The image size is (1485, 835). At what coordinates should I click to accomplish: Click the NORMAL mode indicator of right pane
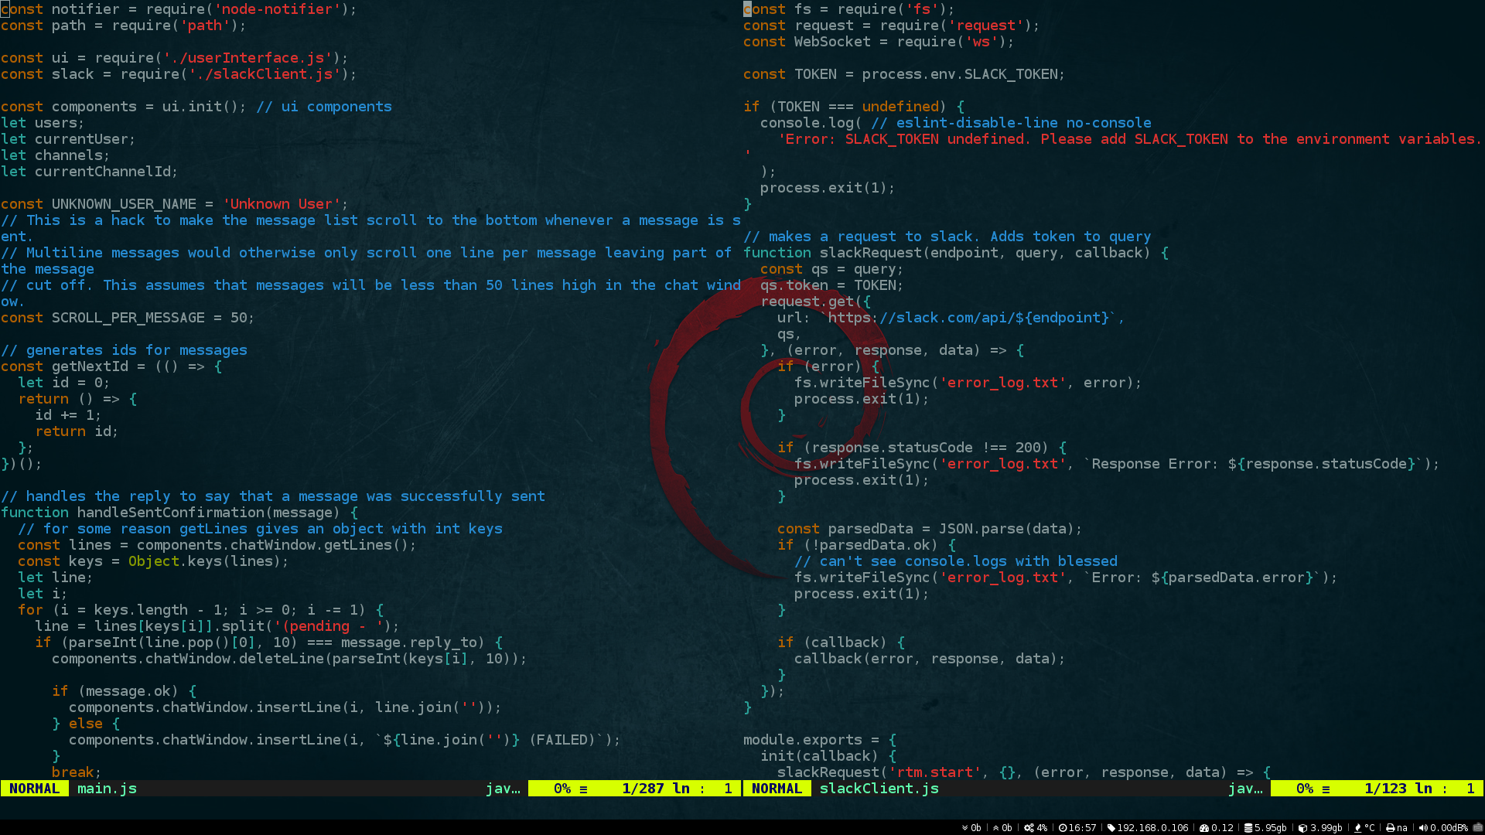(777, 789)
